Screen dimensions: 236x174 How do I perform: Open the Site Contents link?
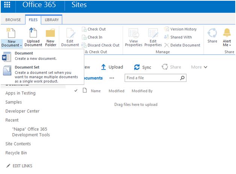pos(18,144)
